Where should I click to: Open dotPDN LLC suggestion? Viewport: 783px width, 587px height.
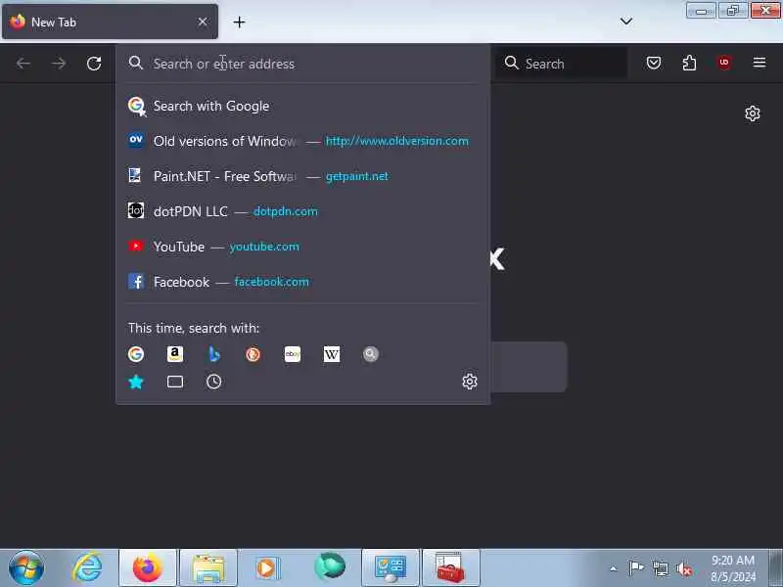[302, 211]
